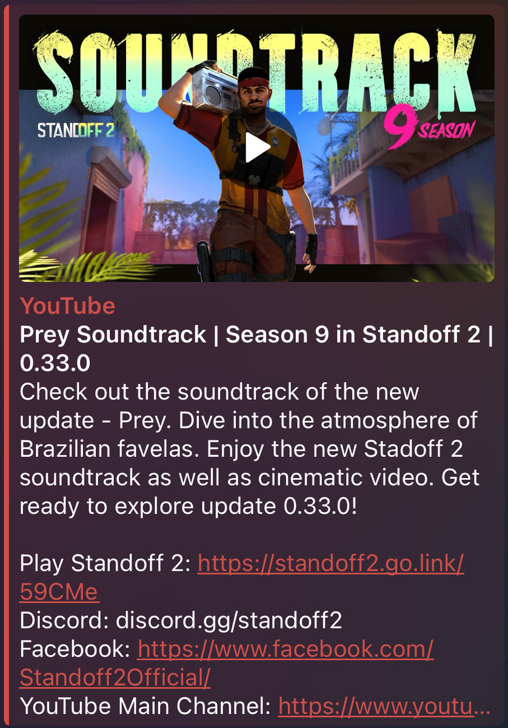Tap the "Get ready to explore update" sentence
Viewport: 508px width, 728px height.
pos(250,492)
